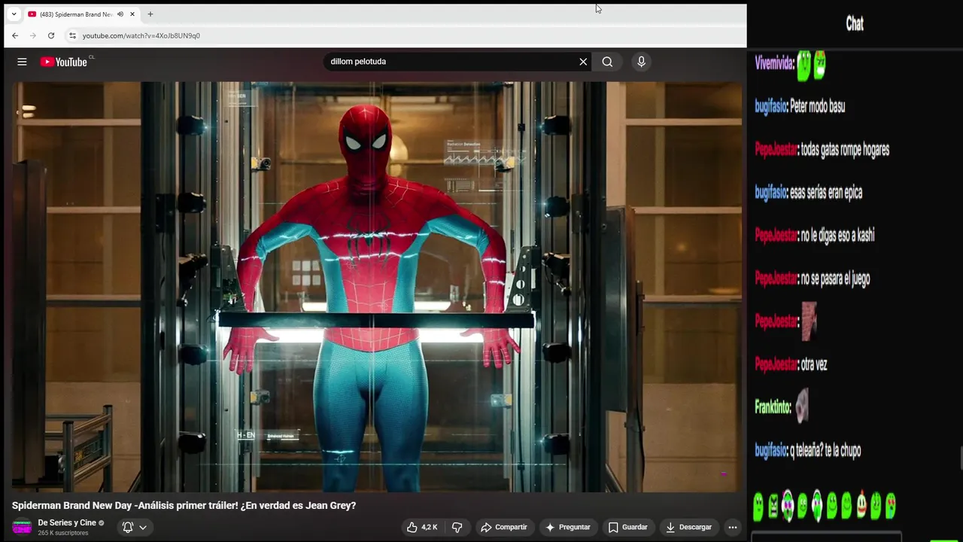Click the Compartir share button
Screen dimensions: 963x542
coord(504,527)
